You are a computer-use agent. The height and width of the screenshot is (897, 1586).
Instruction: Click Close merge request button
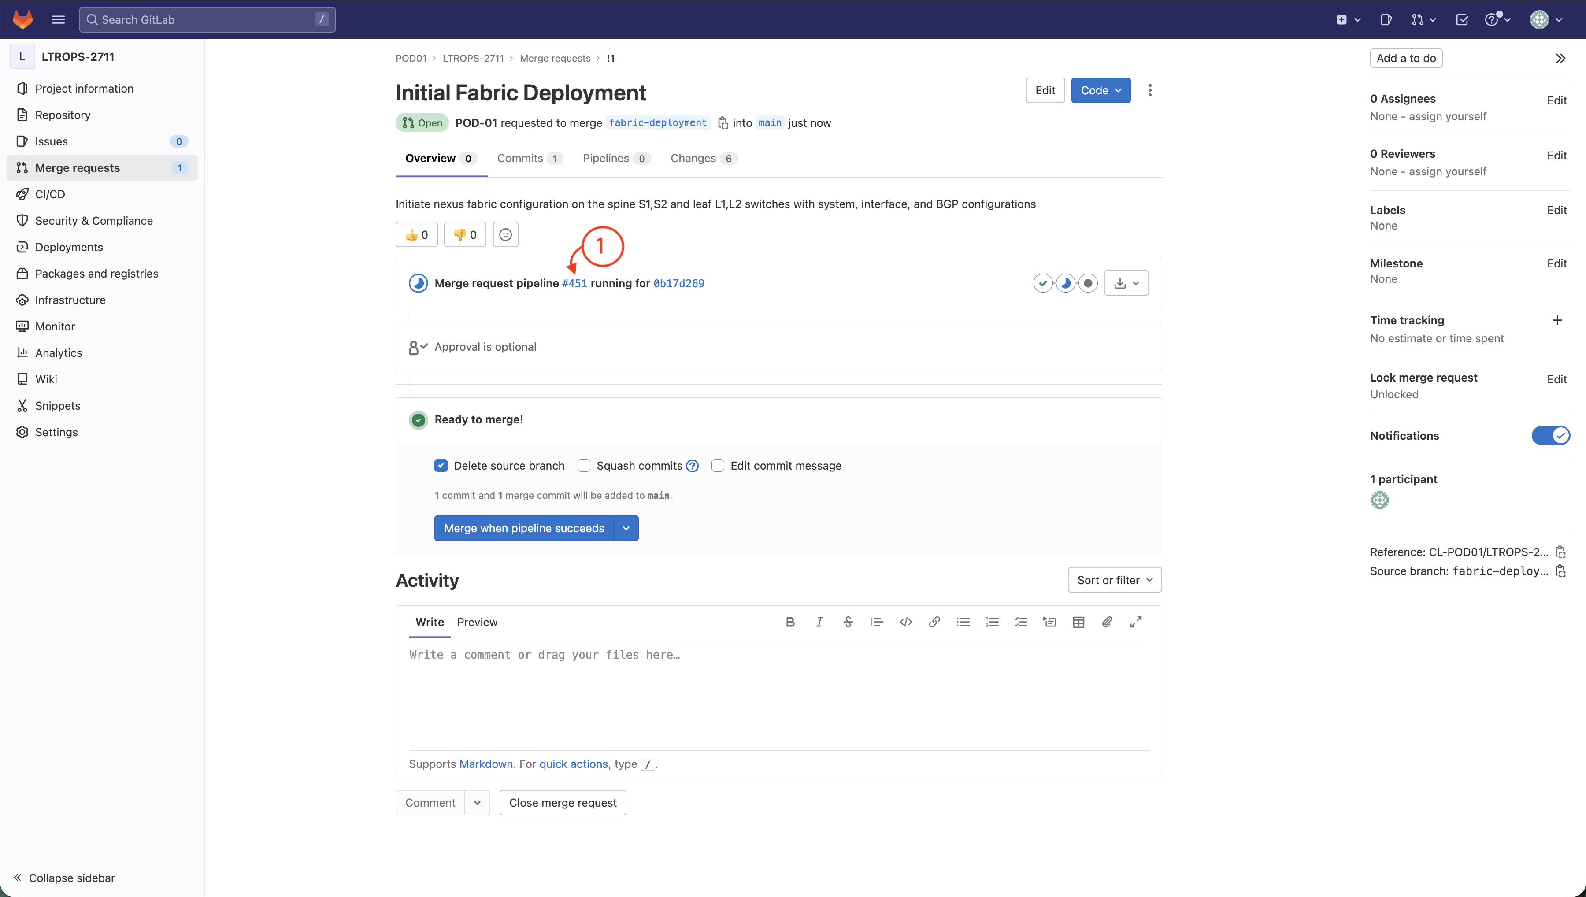tap(562, 803)
